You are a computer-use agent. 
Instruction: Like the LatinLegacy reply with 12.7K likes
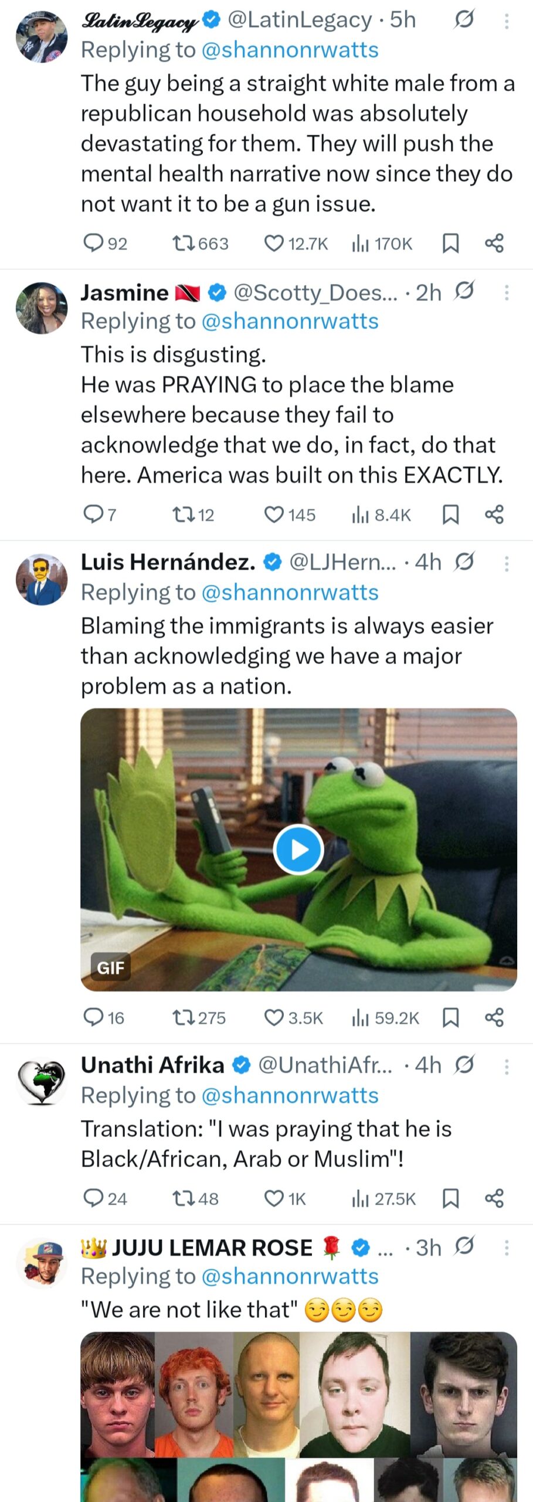point(296,243)
